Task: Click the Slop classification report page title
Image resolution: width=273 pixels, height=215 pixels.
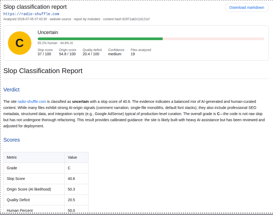Action: 35,7
